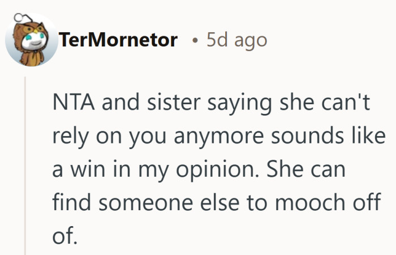
Task: Open the TerMornetor username profile link
Action: pos(118,40)
